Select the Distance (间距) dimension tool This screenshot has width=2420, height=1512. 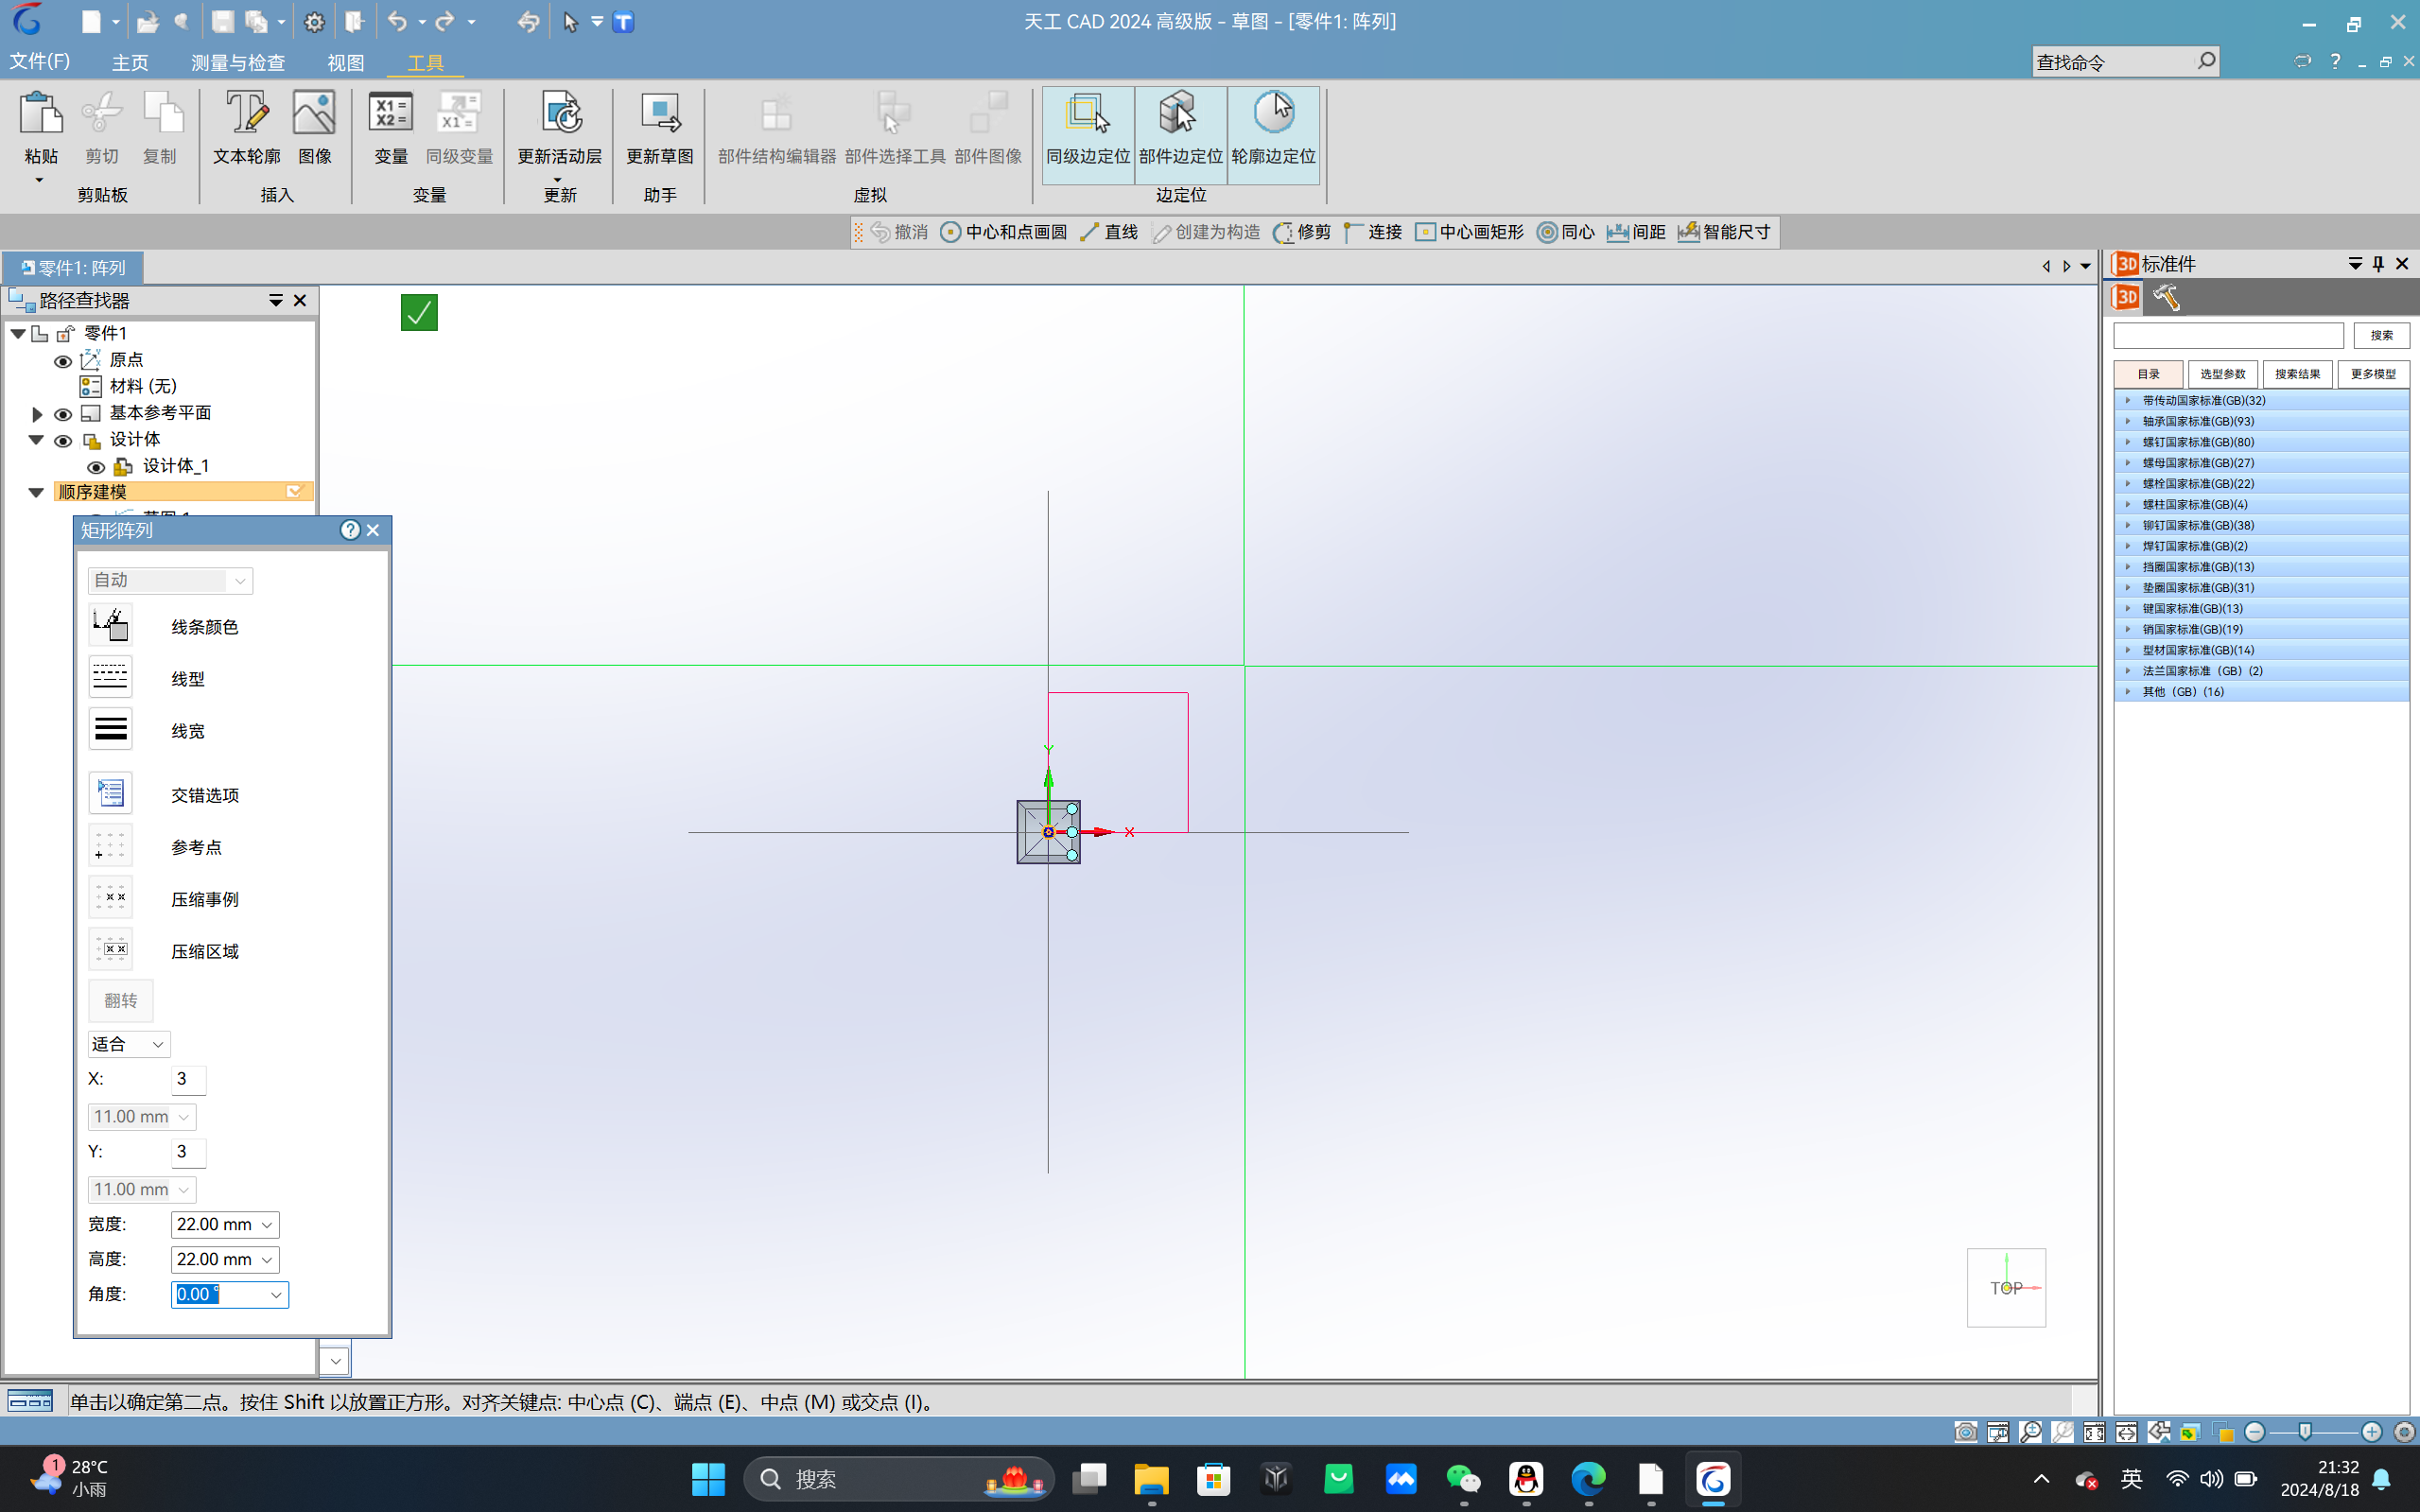coord(1636,232)
